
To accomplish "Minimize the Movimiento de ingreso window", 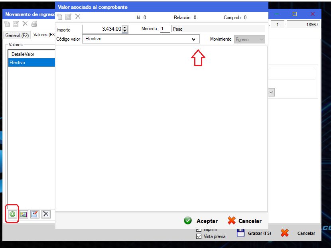I will coord(277,14).
